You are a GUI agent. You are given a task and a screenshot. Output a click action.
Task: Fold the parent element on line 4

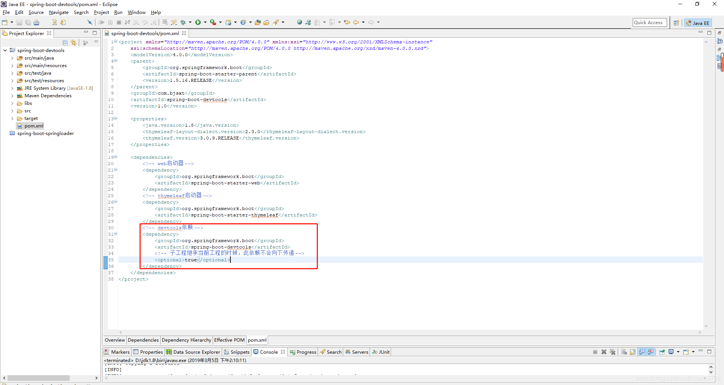[116, 61]
